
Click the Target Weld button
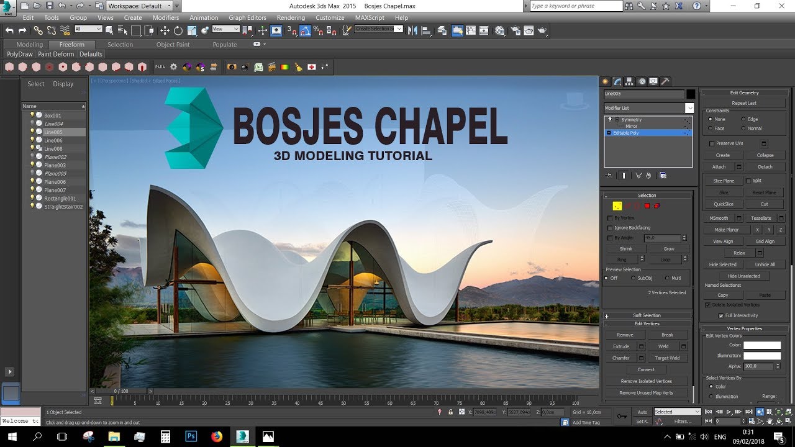coord(667,358)
